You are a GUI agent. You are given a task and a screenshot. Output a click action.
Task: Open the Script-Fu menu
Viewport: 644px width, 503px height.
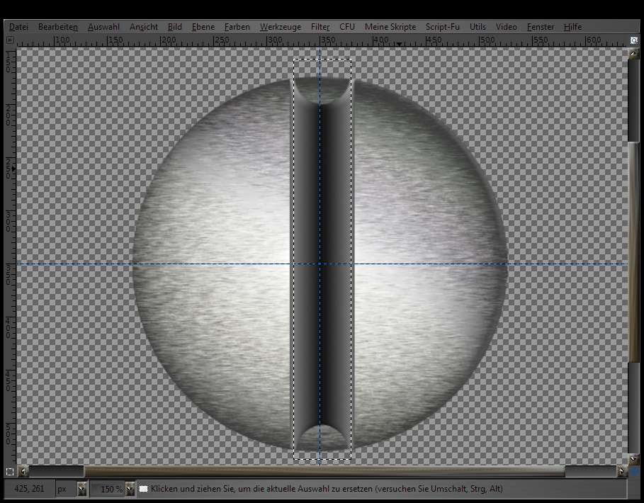coord(442,27)
